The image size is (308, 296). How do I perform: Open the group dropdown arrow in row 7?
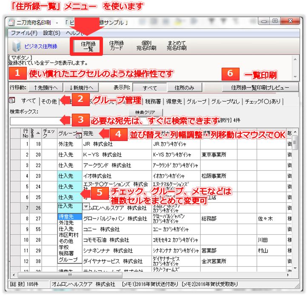tap(86, 206)
